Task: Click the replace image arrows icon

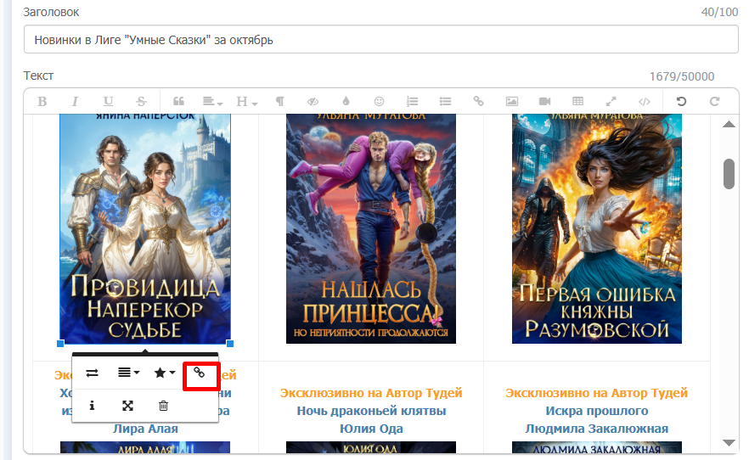Action: pyautogui.click(x=92, y=373)
